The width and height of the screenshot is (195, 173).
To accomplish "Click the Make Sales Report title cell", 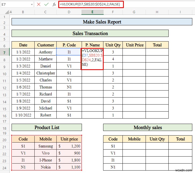I will [102, 22].
